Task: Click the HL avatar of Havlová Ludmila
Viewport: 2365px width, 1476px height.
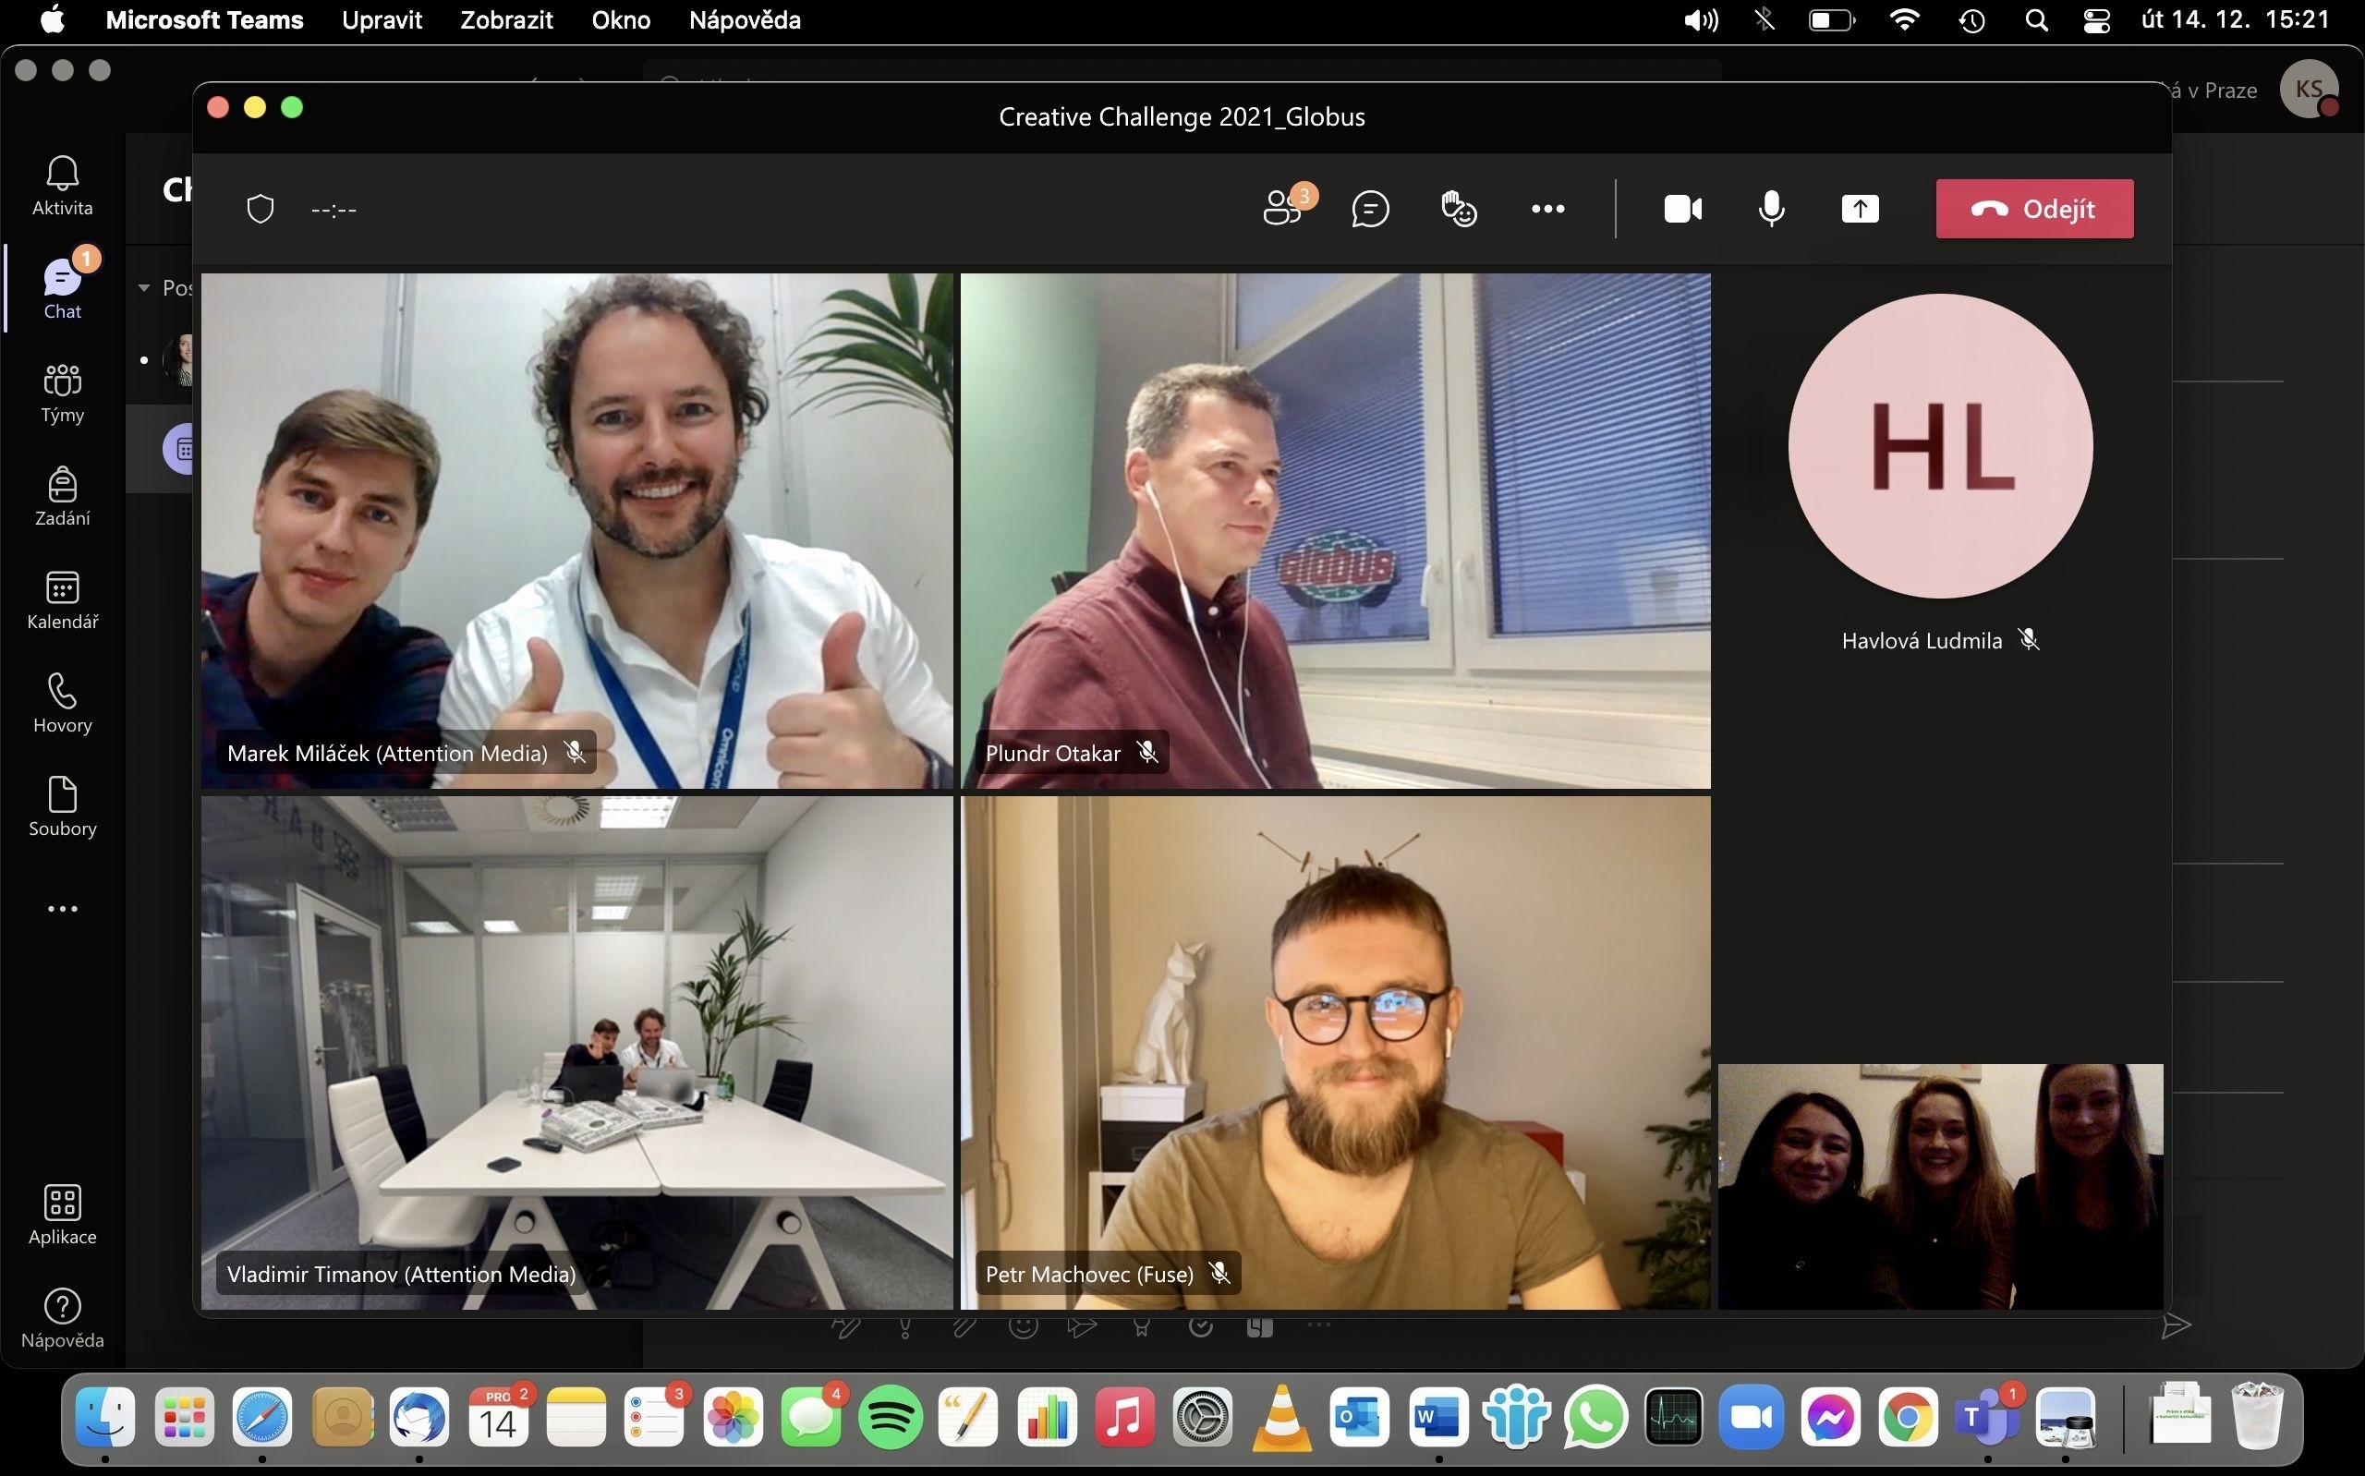Action: point(1940,446)
